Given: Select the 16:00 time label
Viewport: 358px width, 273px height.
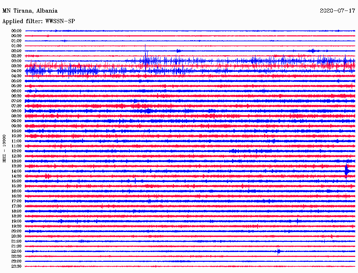Looking at the screenshot, I should click(x=16, y=191).
